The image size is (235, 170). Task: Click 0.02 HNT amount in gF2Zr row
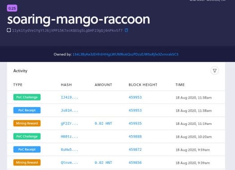[x=103, y=124]
